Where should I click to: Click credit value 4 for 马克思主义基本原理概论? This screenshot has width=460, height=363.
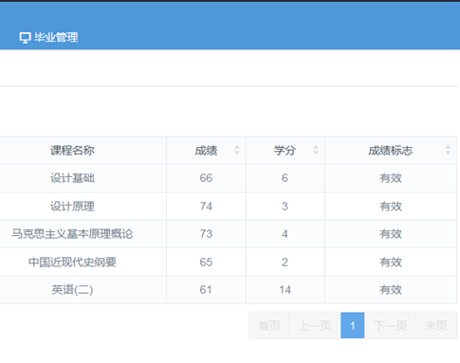click(285, 234)
